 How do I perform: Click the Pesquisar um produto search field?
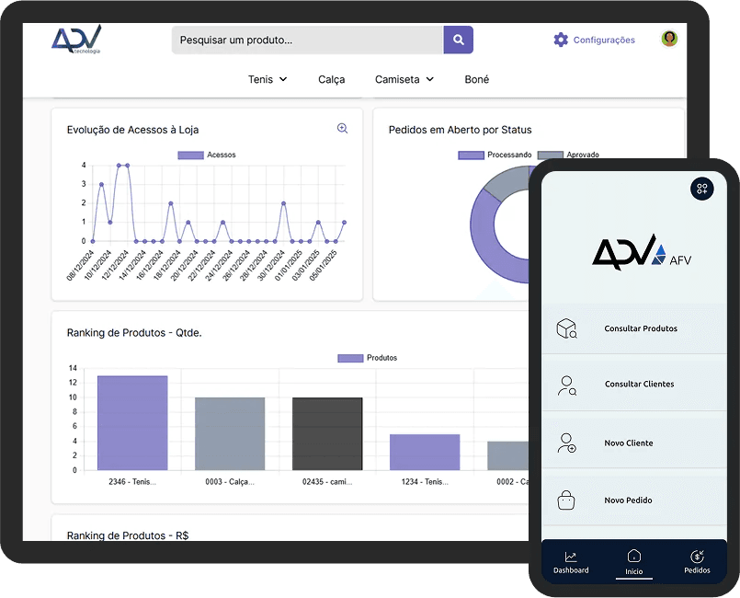tap(307, 40)
